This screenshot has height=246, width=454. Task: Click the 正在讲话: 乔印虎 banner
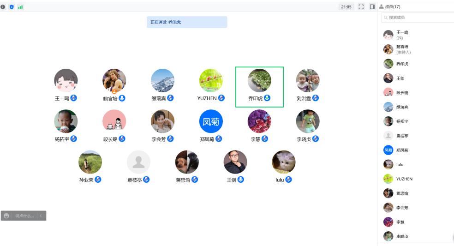point(187,22)
